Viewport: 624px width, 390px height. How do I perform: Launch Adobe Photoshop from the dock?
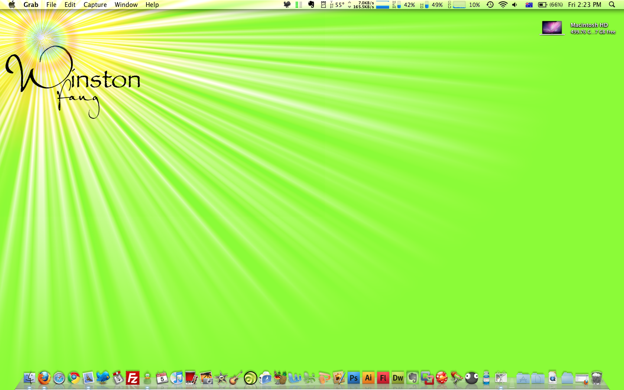click(x=354, y=378)
